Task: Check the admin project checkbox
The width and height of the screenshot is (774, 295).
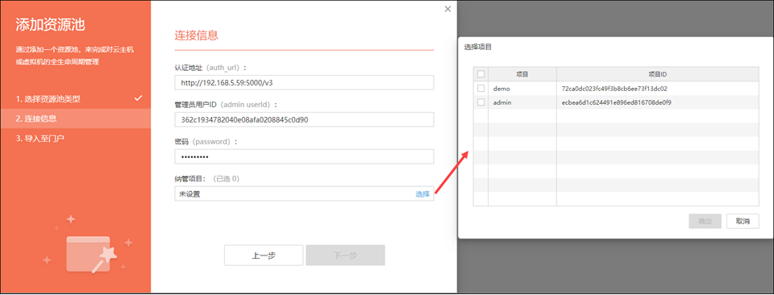Action: [x=481, y=102]
